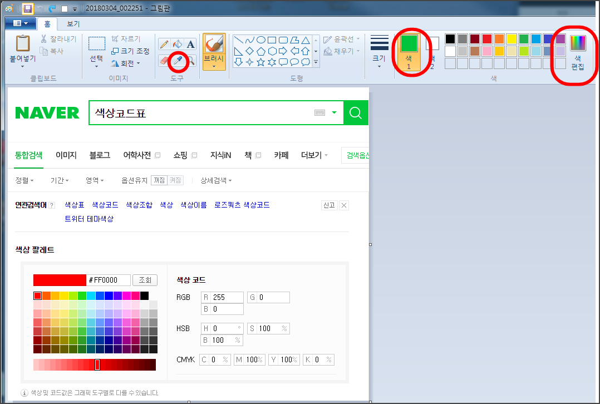Select the circled eyedropper color picker tool
Screen dimensions: 600x404
pos(177,60)
